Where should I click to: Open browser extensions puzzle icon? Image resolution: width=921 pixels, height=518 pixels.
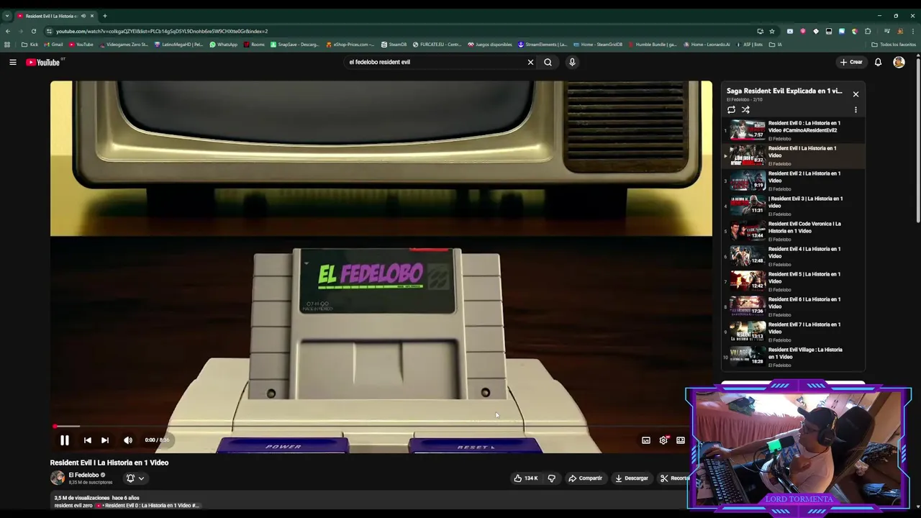(868, 31)
